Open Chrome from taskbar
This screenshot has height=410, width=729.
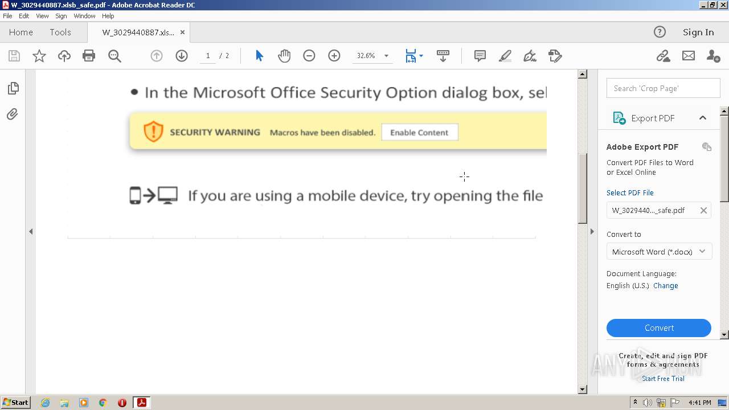pos(103,403)
